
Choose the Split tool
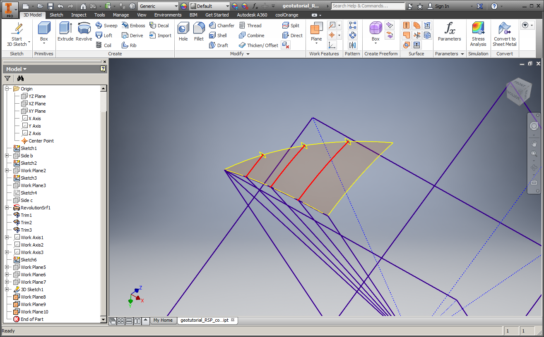291,26
